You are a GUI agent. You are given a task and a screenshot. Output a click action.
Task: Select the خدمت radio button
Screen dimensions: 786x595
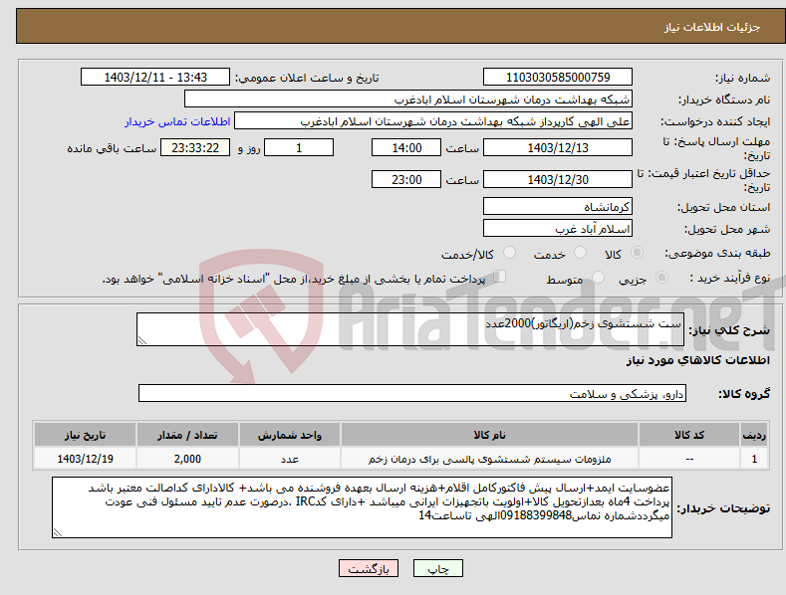(x=580, y=253)
